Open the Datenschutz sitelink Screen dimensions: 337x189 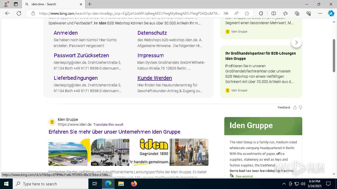pos(152,33)
